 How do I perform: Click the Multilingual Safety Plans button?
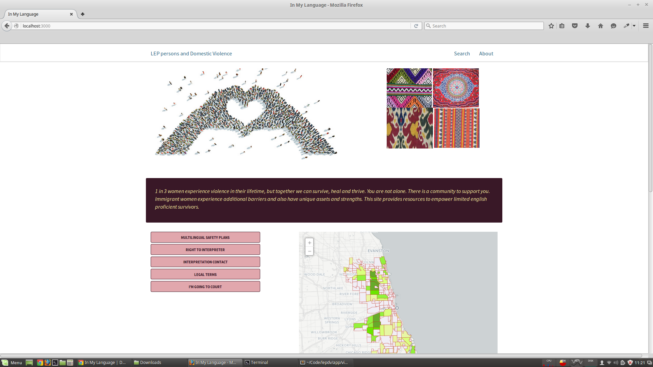pos(205,237)
